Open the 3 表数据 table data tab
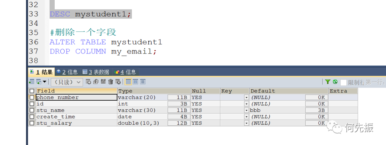Viewport: 386px width, 145px height. click(x=96, y=72)
